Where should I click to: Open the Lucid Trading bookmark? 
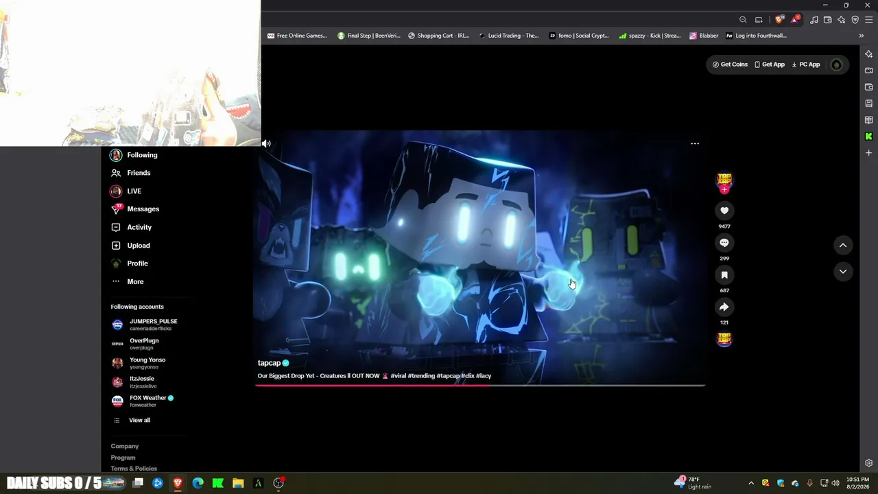click(x=509, y=36)
